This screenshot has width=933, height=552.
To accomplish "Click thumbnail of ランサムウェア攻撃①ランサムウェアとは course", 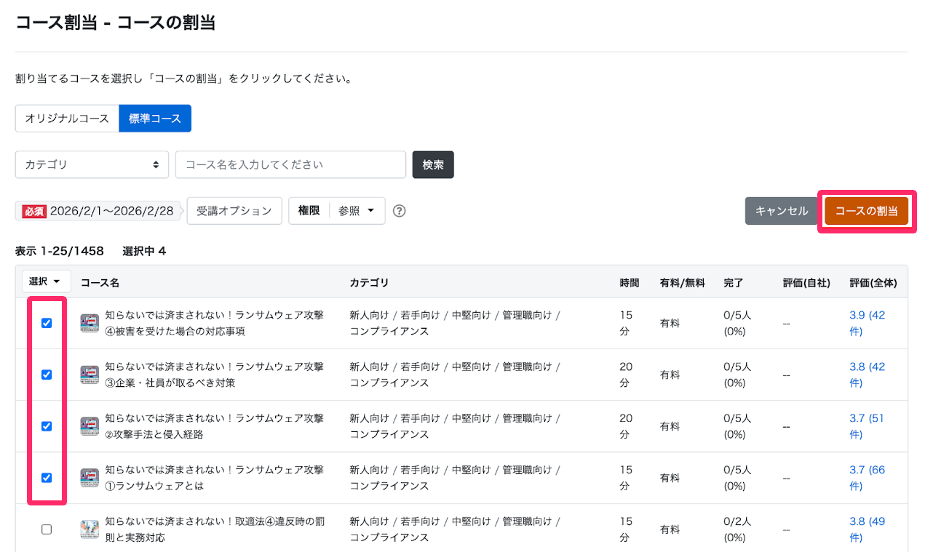I will coord(90,478).
